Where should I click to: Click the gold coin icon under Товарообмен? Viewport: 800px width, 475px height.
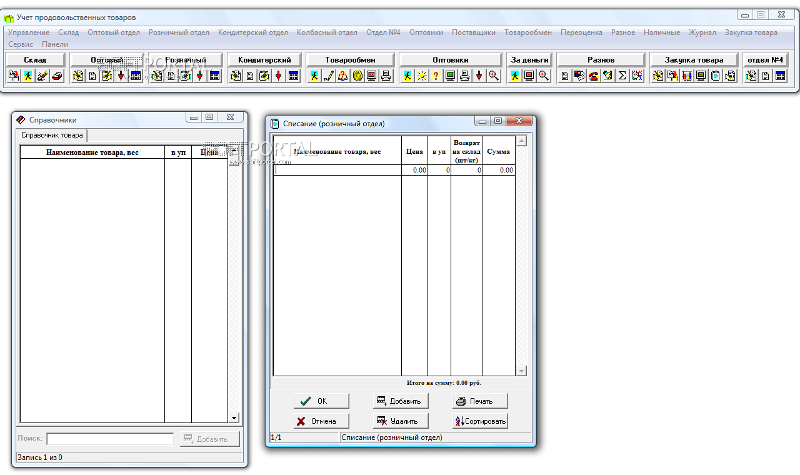tap(357, 76)
